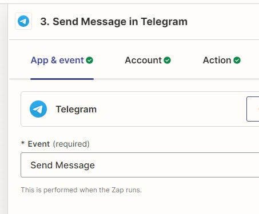This screenshot has height=214, width=259.
Task: Click the required asterisk before Event
Action: coord(23,143)
